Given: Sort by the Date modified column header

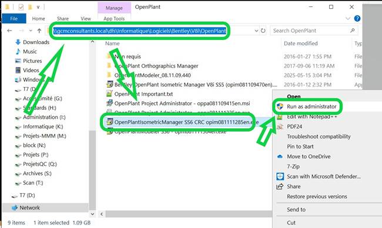Looking at the screenshot, I should pos(301,43).
